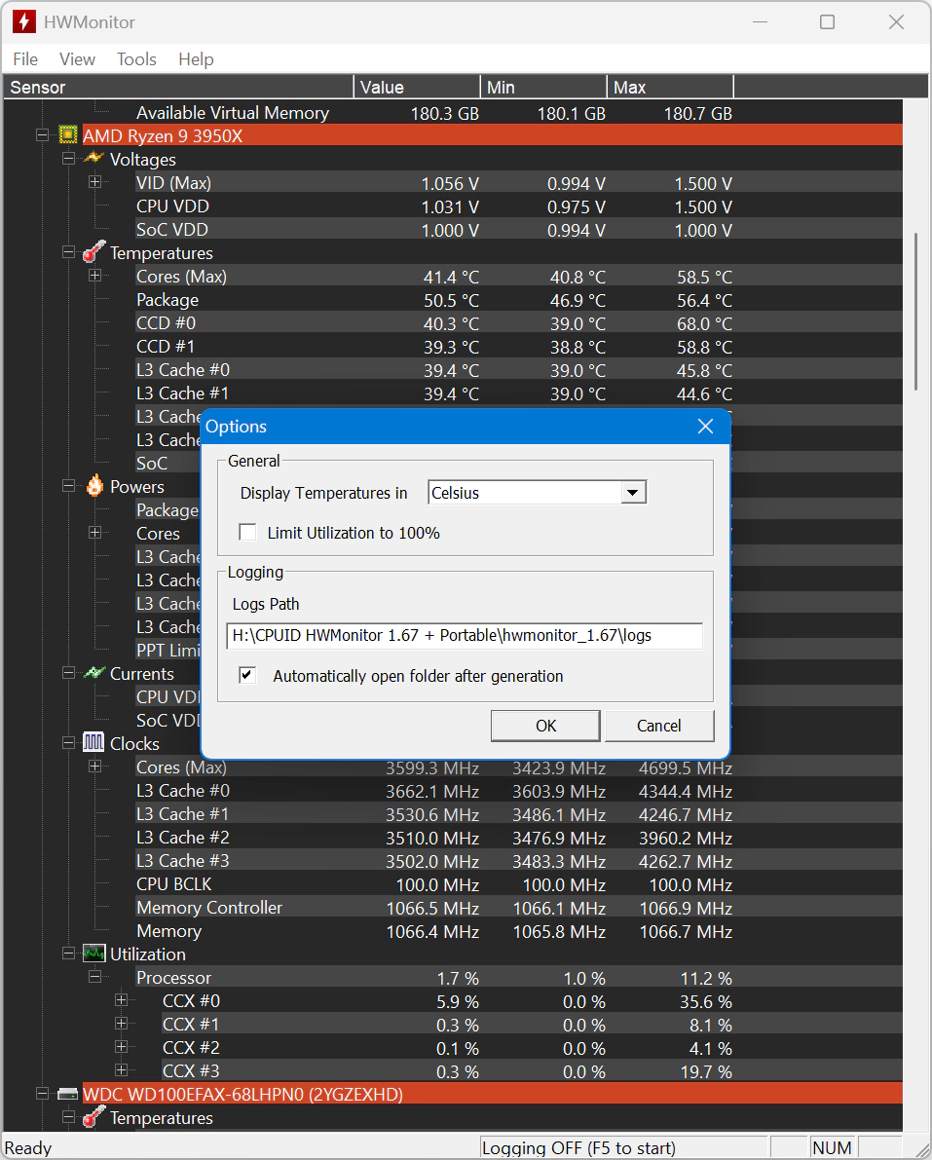This screenshot has height=1160, width=932.
Task: Confirm the options with OK
Action: pyautogui.click(x=545, y=726)
